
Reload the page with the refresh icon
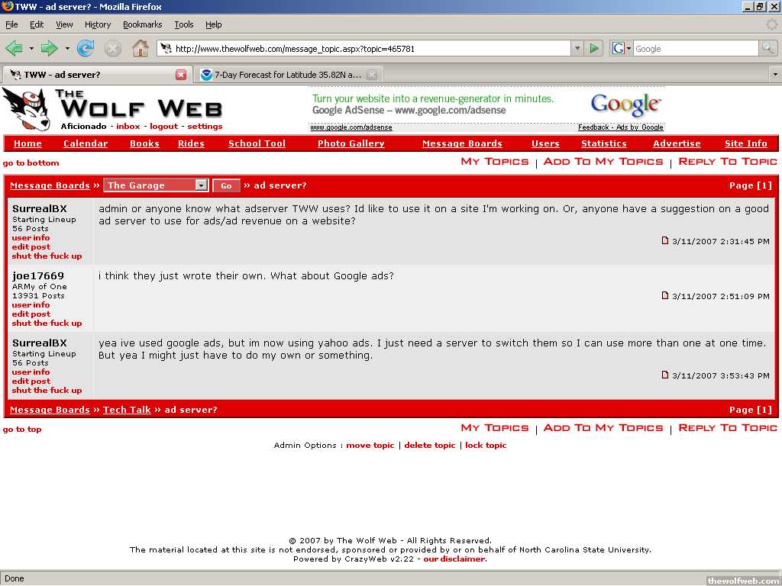pos(86,49)
